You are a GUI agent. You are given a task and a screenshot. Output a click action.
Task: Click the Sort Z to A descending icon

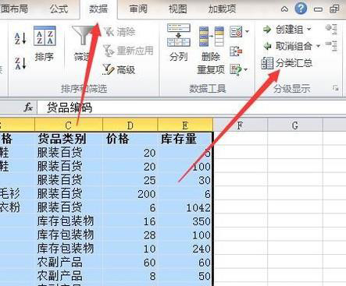point(20,63)
